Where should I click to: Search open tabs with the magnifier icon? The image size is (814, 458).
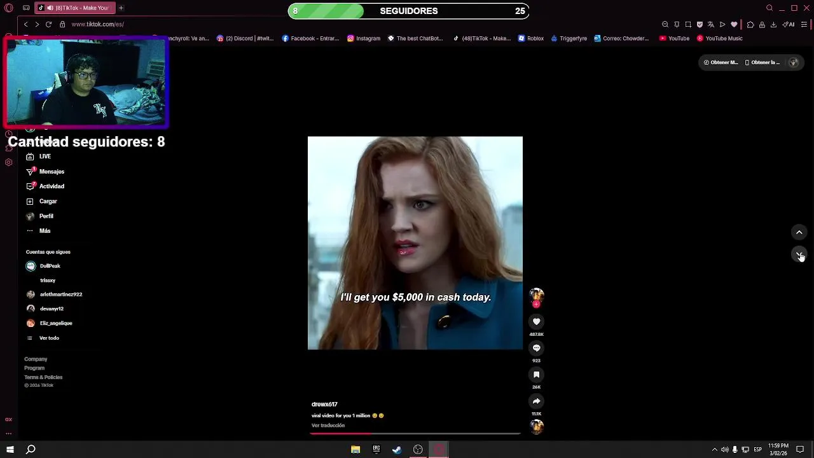click(x=769, y=8)
